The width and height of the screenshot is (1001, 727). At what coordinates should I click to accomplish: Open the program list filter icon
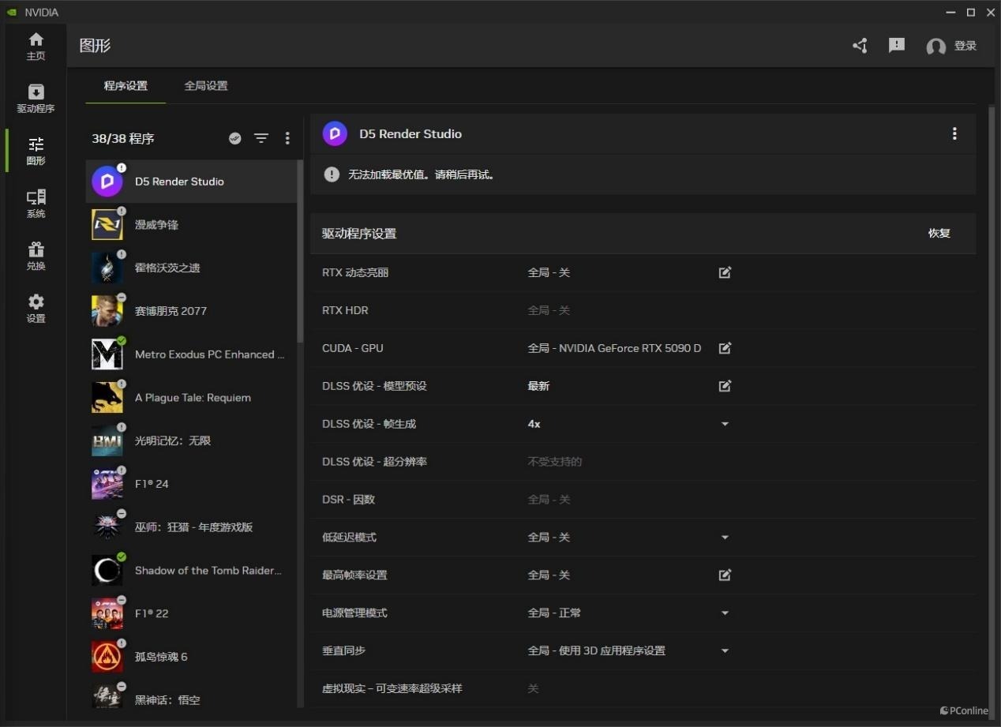point(261,138)
